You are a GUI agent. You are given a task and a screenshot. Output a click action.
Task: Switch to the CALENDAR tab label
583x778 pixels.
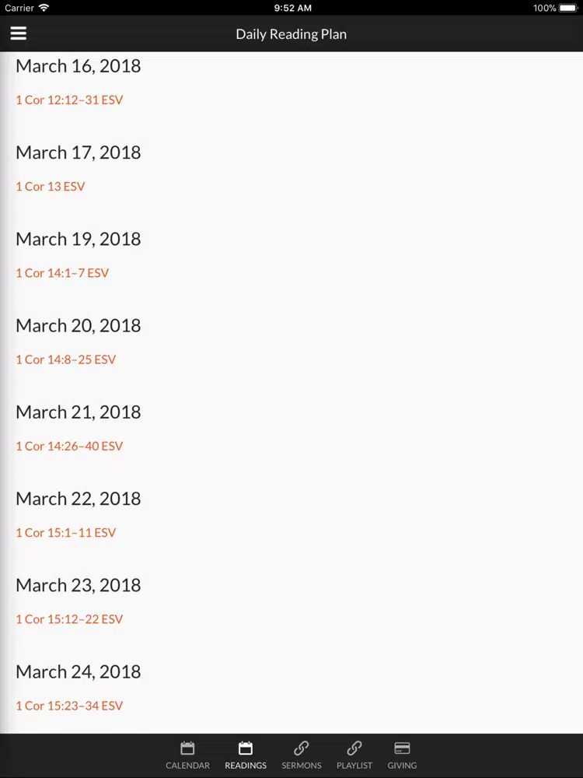(x=187, y=765)
